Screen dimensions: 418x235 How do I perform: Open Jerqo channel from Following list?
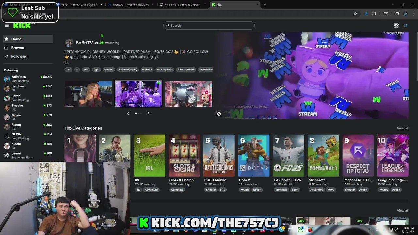coord(28,98)
